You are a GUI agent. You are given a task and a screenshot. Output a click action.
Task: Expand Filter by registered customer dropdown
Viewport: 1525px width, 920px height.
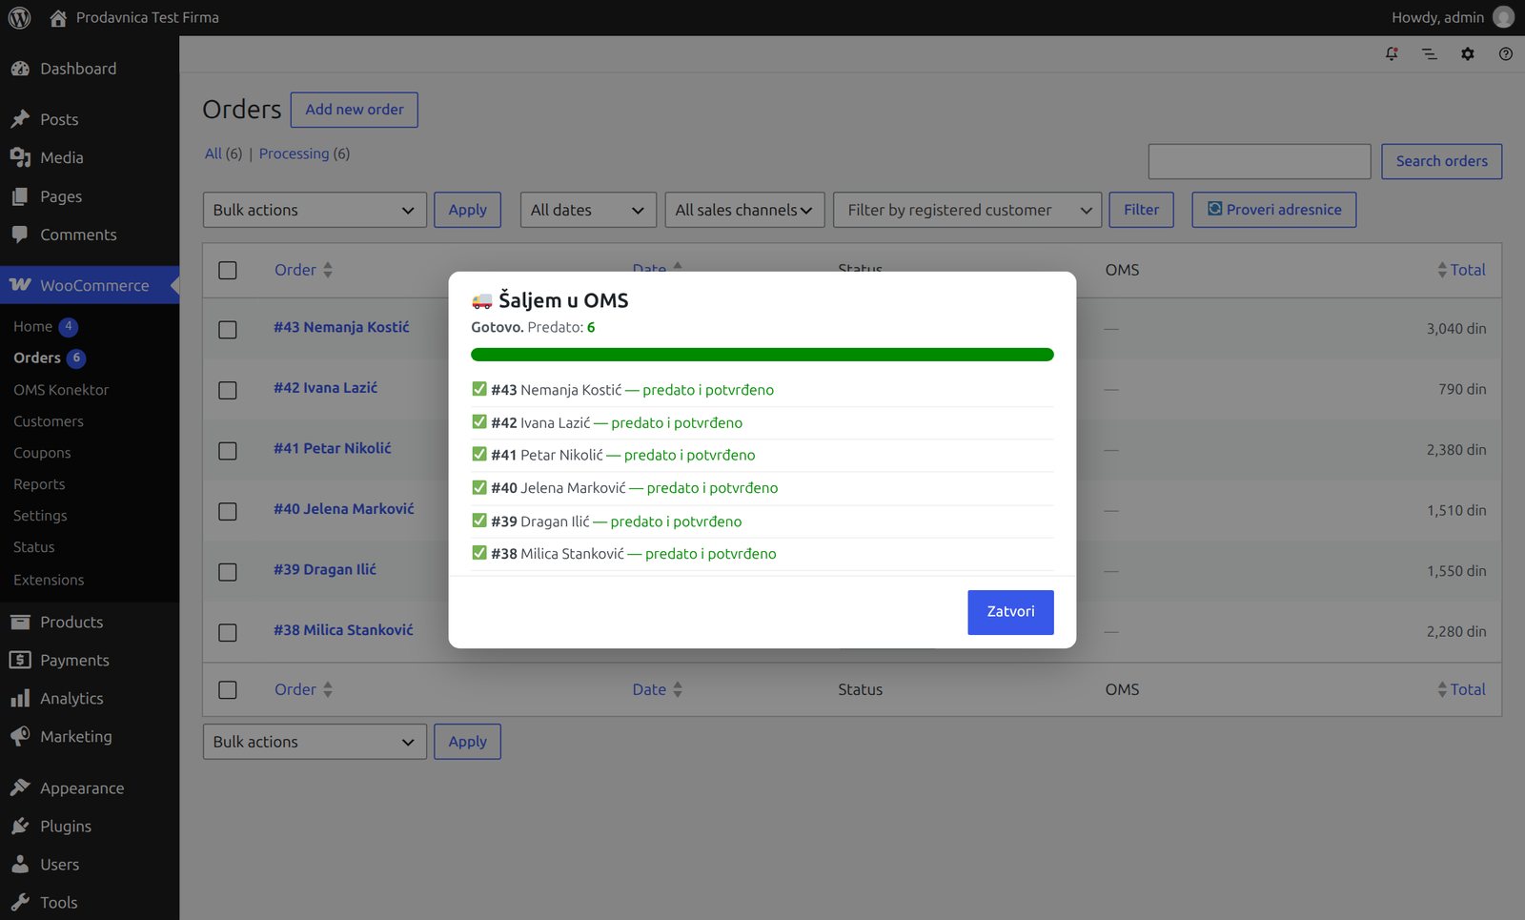(967, 210)
